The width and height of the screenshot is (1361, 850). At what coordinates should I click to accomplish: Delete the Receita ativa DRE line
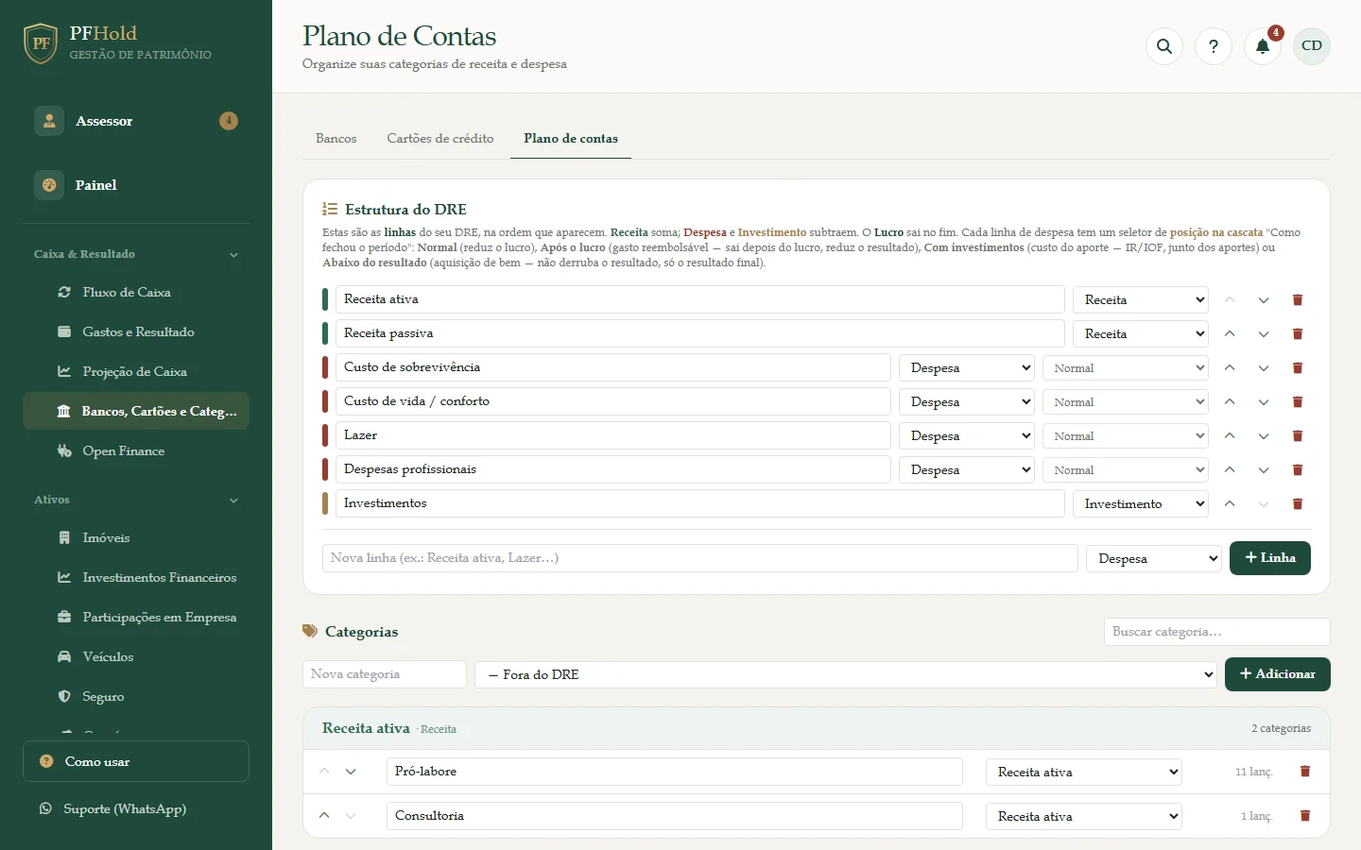tap(1298, 300)
